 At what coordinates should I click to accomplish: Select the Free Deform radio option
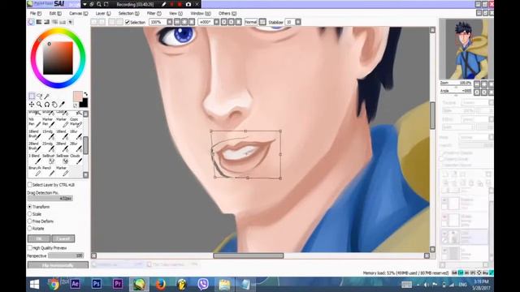pos(30,221)
